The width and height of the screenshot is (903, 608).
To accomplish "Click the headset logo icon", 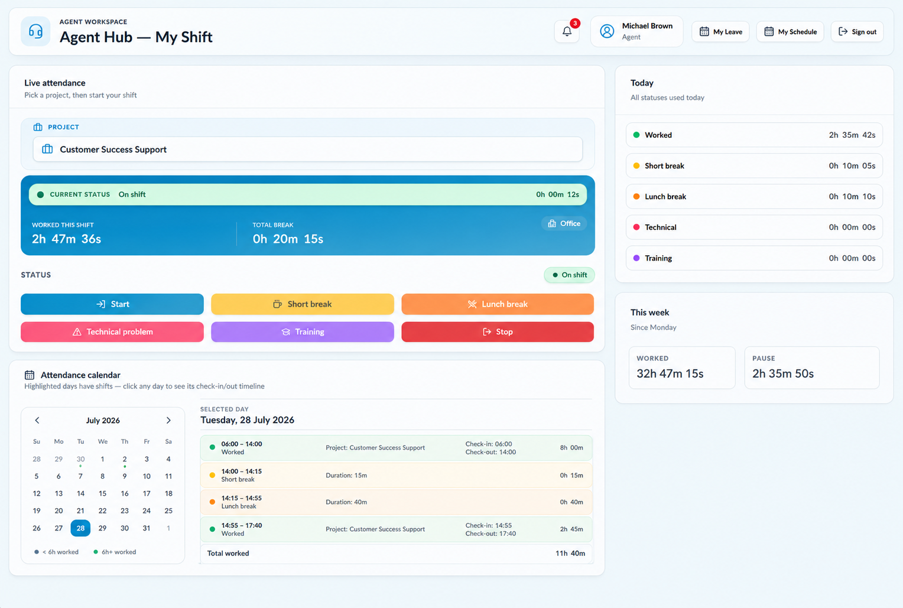I will click(x=35, y=31).
